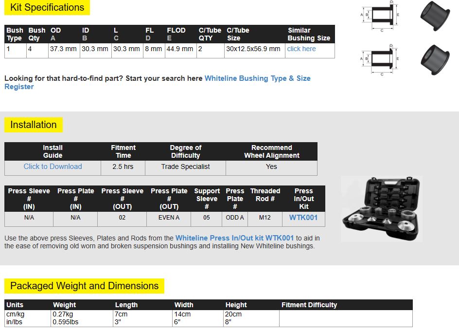Click to Download the install guide
Screen dimensions: 459x333
tap(53, 166)
